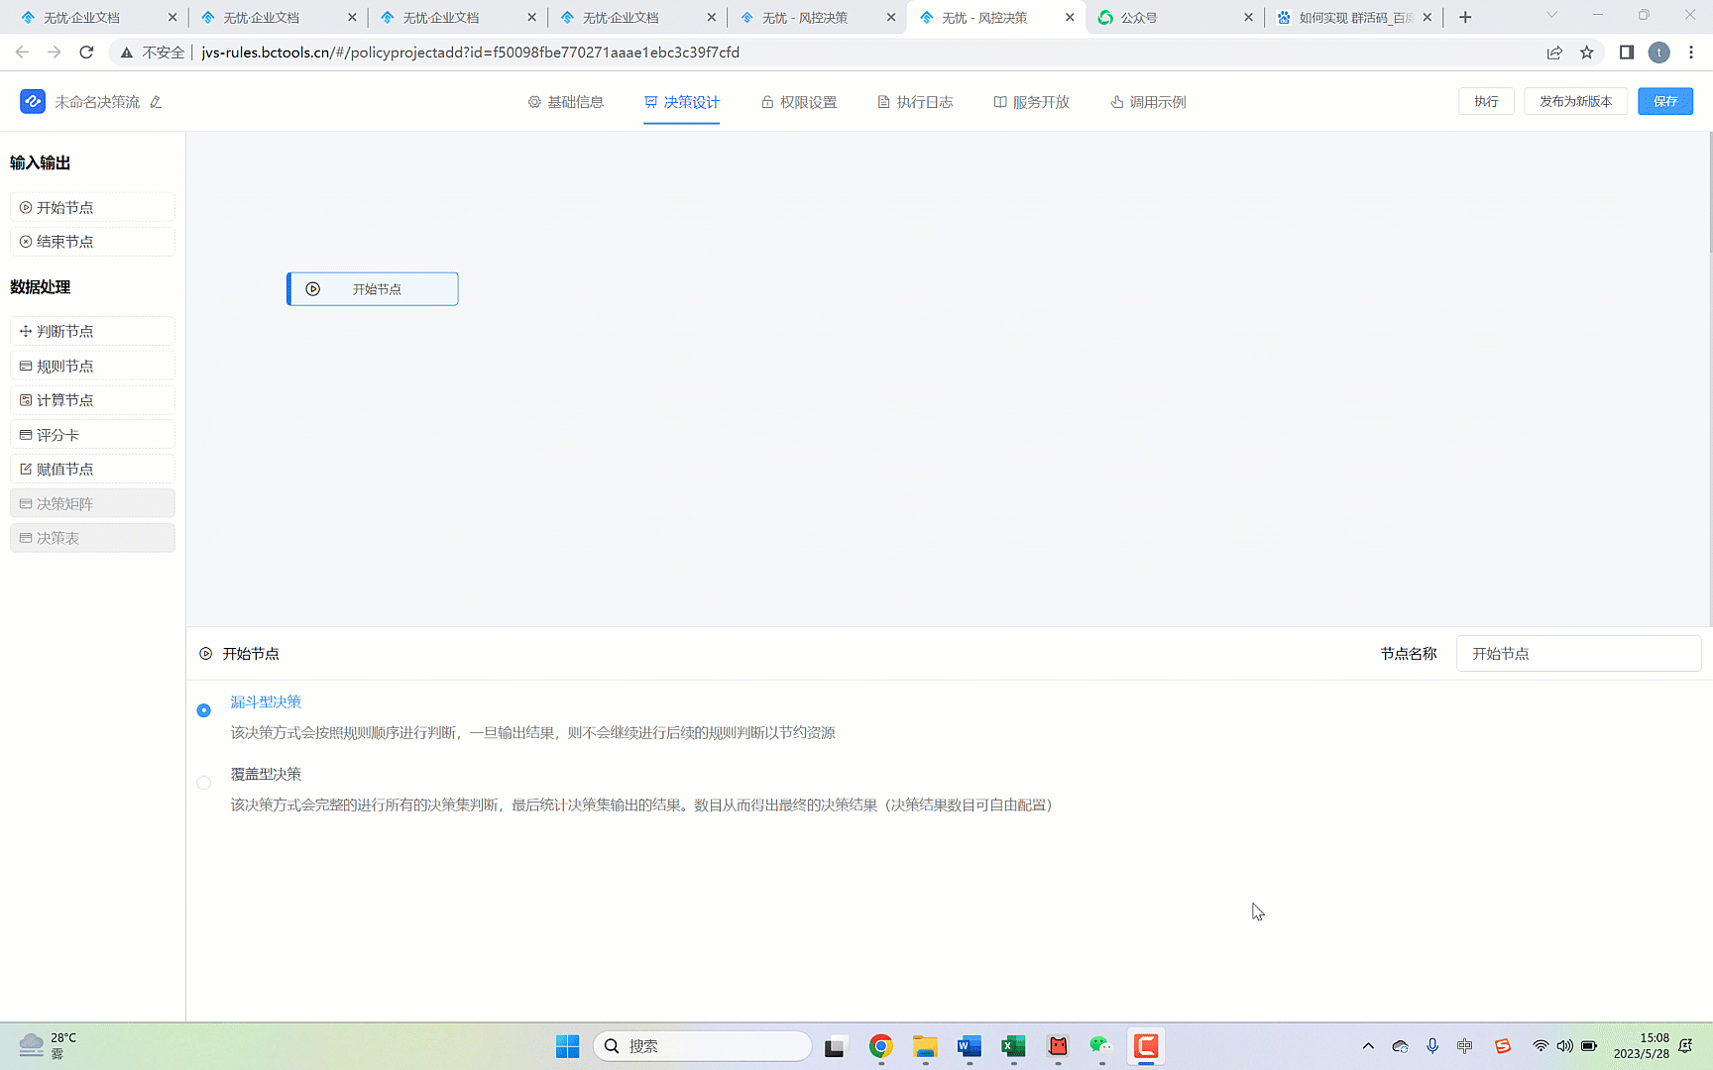Select the 覆盖型决策 radio button
Image resolution: width=1713 pixels, height=1070 pixels.
click(204, 783)
